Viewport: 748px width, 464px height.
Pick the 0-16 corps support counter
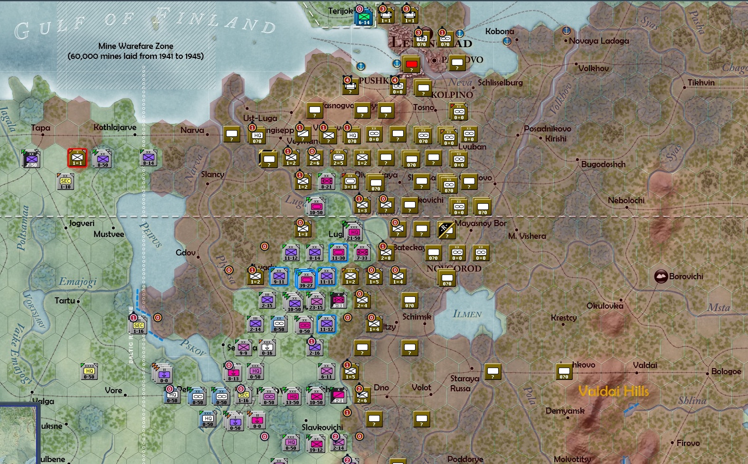click(267, 348)
